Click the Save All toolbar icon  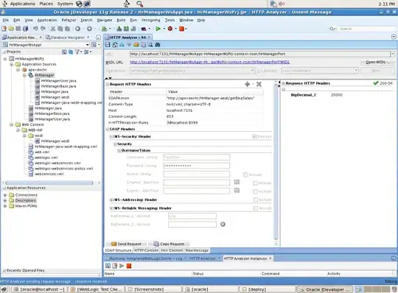coord(25,29)
